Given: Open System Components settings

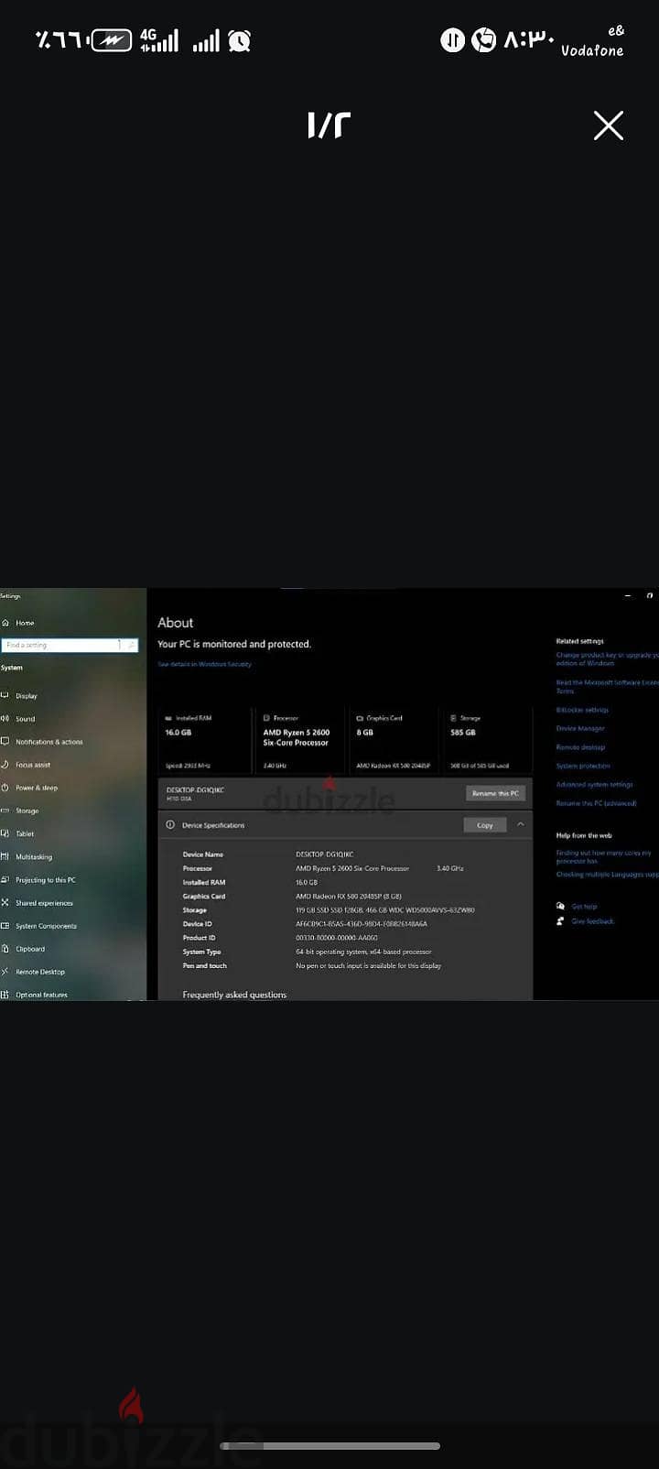Looking at the screenshot, I should (46, 926).
